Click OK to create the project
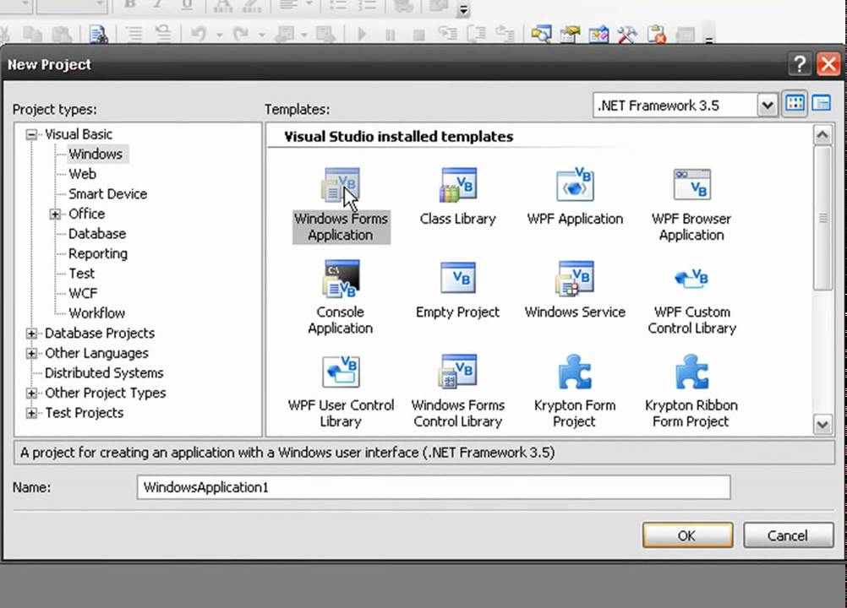This screenshot has height=608, width=847. [x=687, y=535]
